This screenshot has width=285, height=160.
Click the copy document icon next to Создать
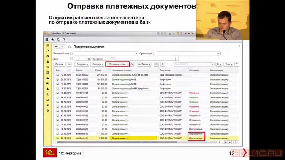click(x=69, y=64)
